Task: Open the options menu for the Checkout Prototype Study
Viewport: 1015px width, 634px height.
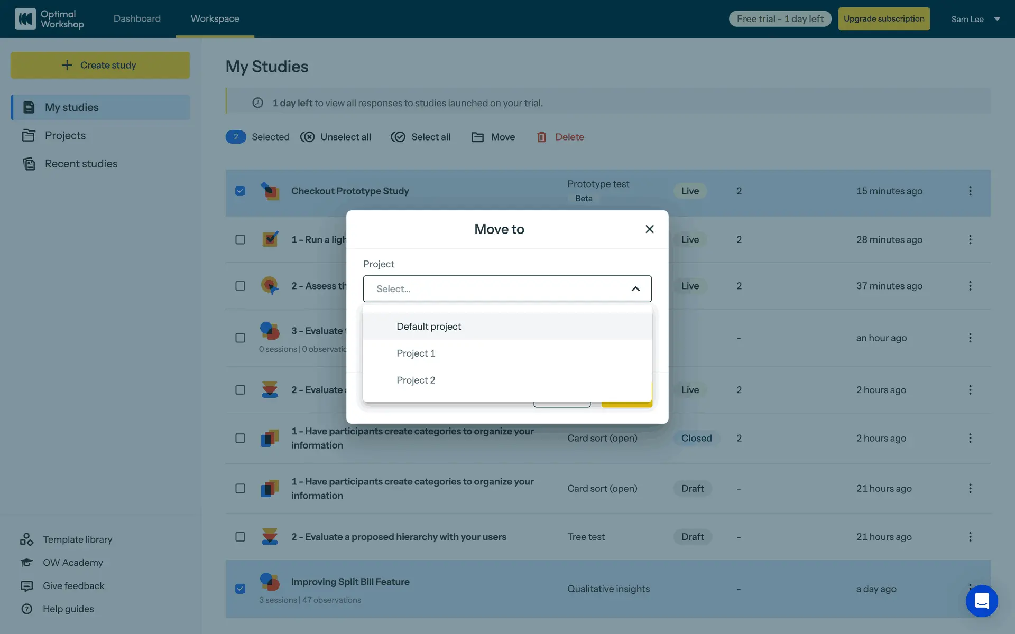Action: click(x=970, y=191)
